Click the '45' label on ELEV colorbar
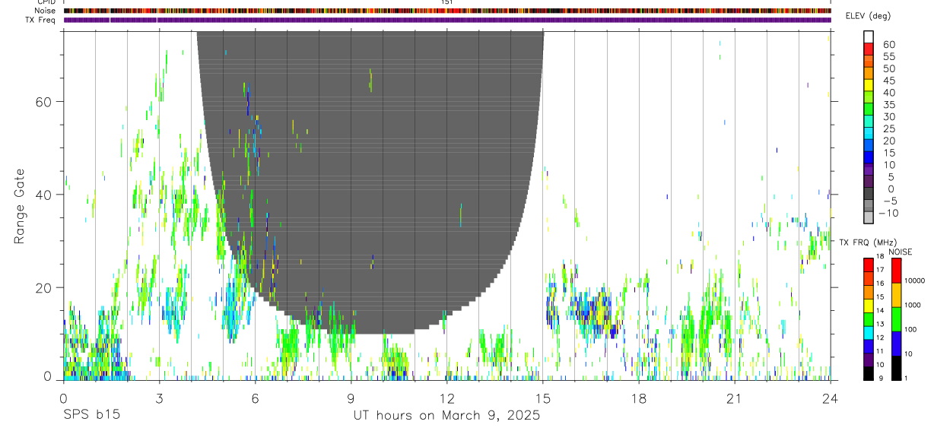 pyautogui.click(x=888, y=81)
